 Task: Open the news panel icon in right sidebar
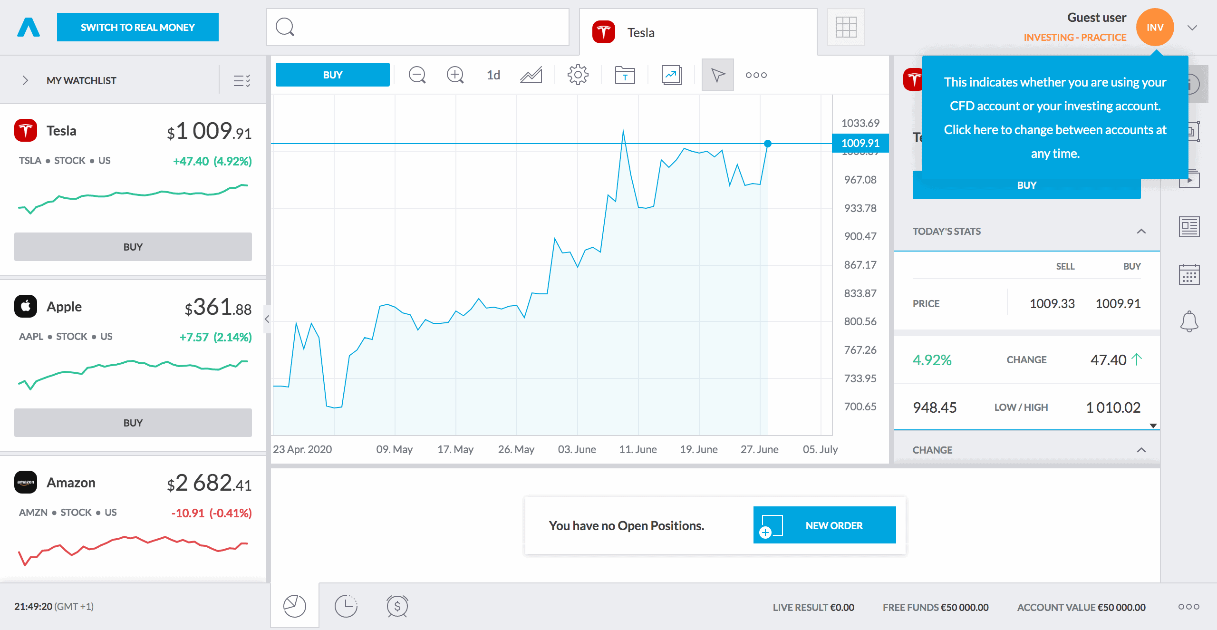[1189, 226]
